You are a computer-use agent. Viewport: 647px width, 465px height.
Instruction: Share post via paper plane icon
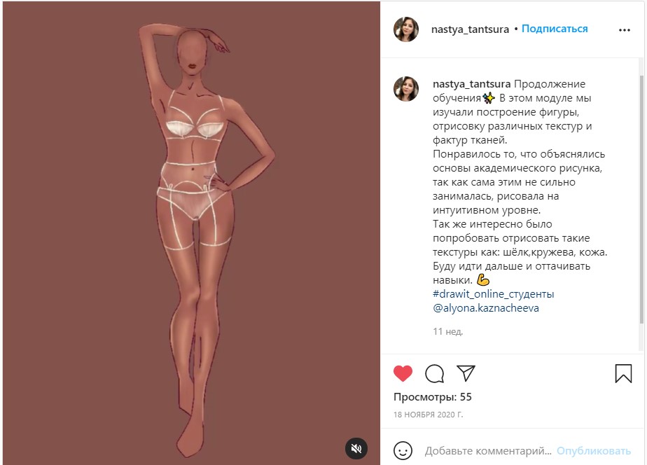pyautogui.click(x=466, y=373)
